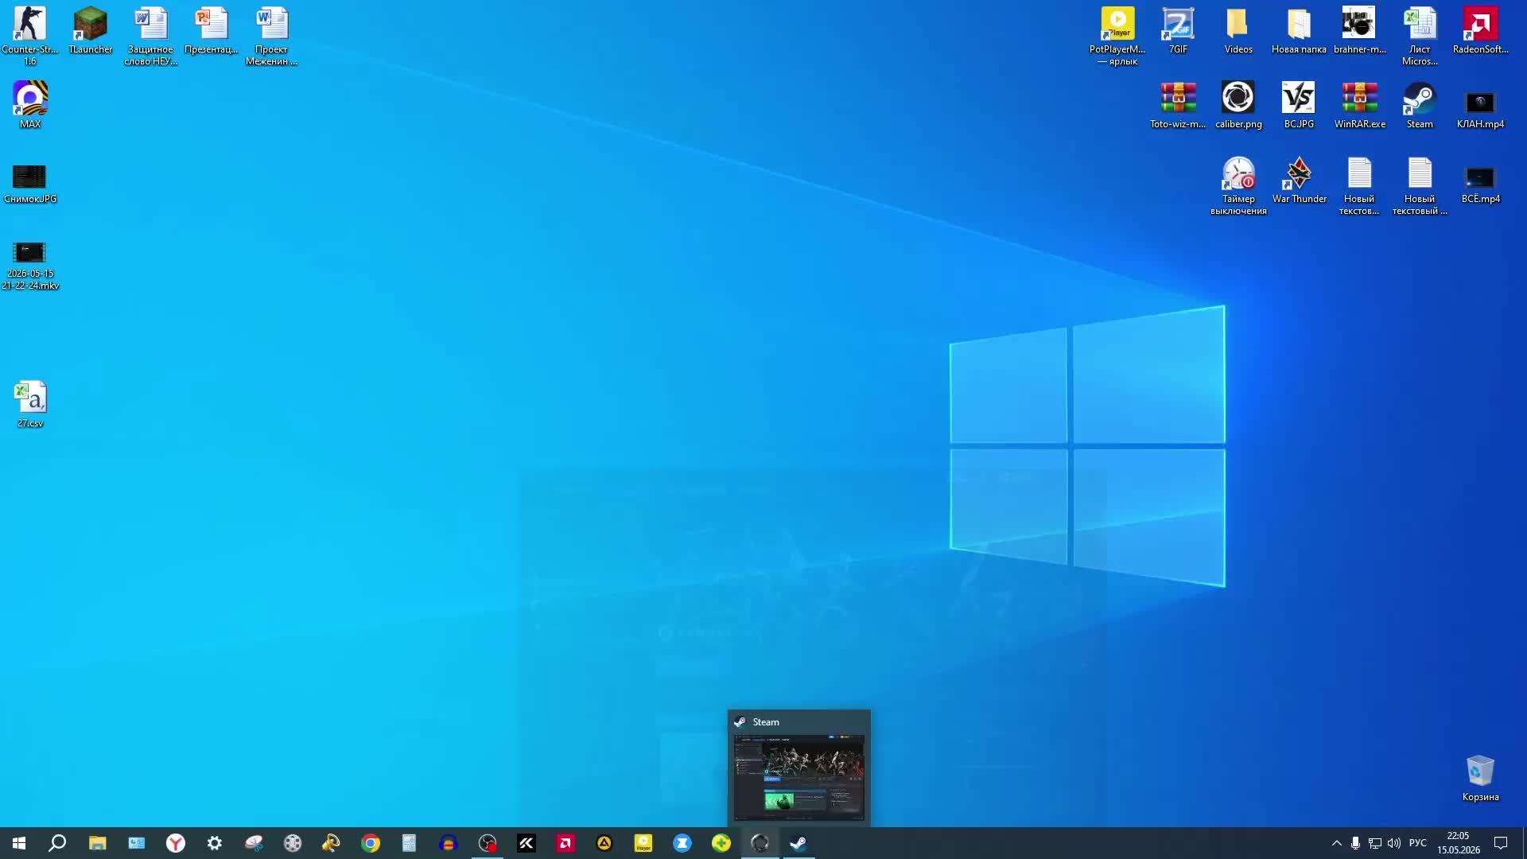Screen dimensions: 1527x859
Task: Select the Снимок.JPG image file
Action: (x=30, y=183)
